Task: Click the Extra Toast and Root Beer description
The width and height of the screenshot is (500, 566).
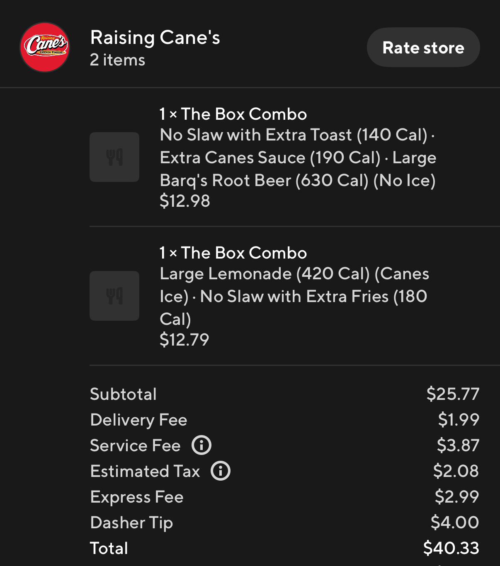Action: 298,158
